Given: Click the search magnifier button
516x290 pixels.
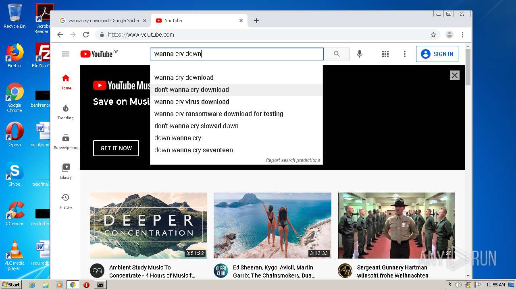Looking at the screenshot, I should click(337, 54).
